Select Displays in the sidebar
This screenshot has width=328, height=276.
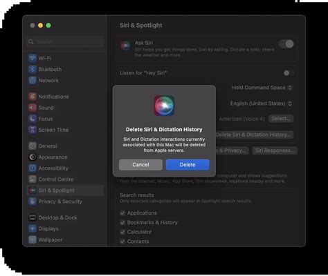[x=65, y=228]
